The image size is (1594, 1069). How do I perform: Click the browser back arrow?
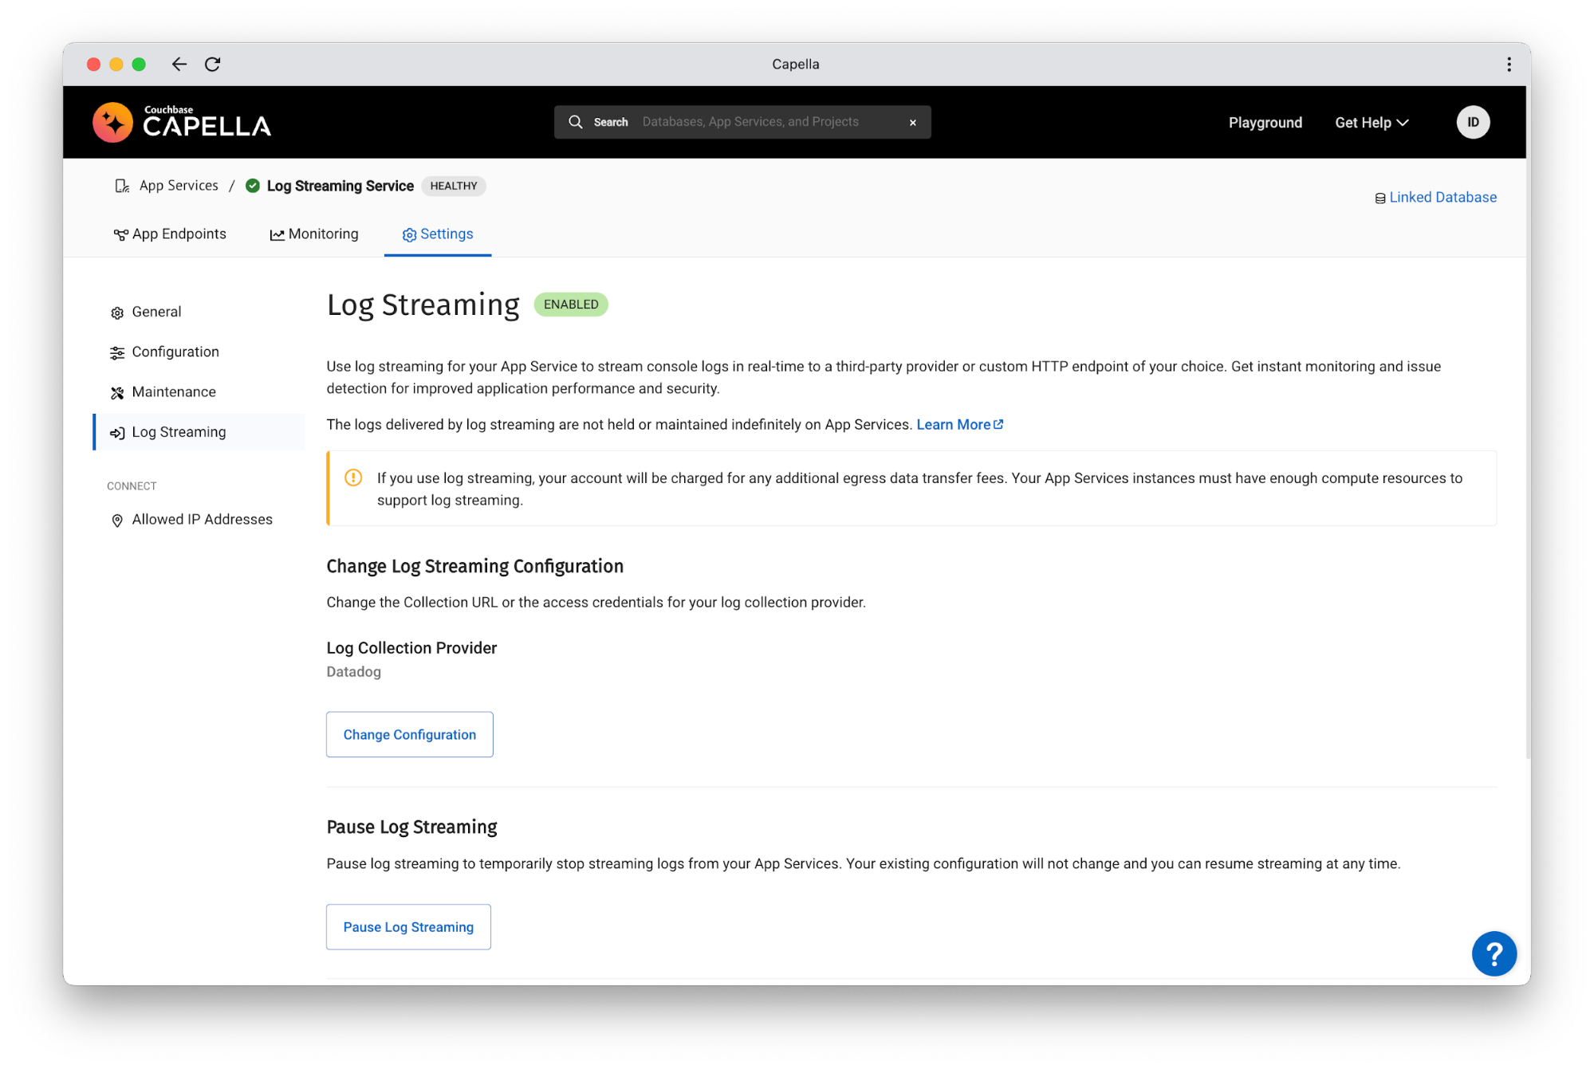(x=178, y=64)
